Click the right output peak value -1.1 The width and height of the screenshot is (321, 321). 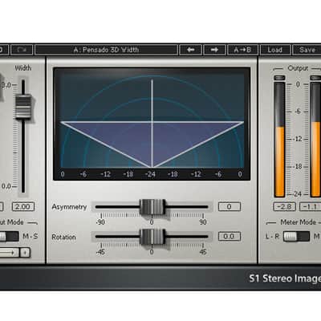pyautogui.click(x=311, y=206)
